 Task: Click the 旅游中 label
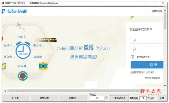point(39,57)
